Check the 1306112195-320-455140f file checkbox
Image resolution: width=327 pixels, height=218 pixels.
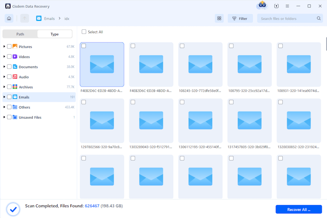pyautogui.click(x=182, y=102)
